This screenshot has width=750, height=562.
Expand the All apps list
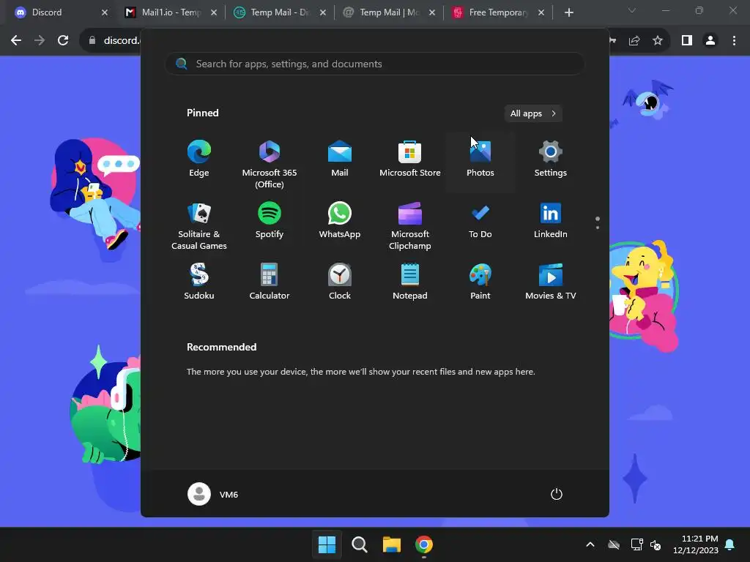click(x=533, y=113)
